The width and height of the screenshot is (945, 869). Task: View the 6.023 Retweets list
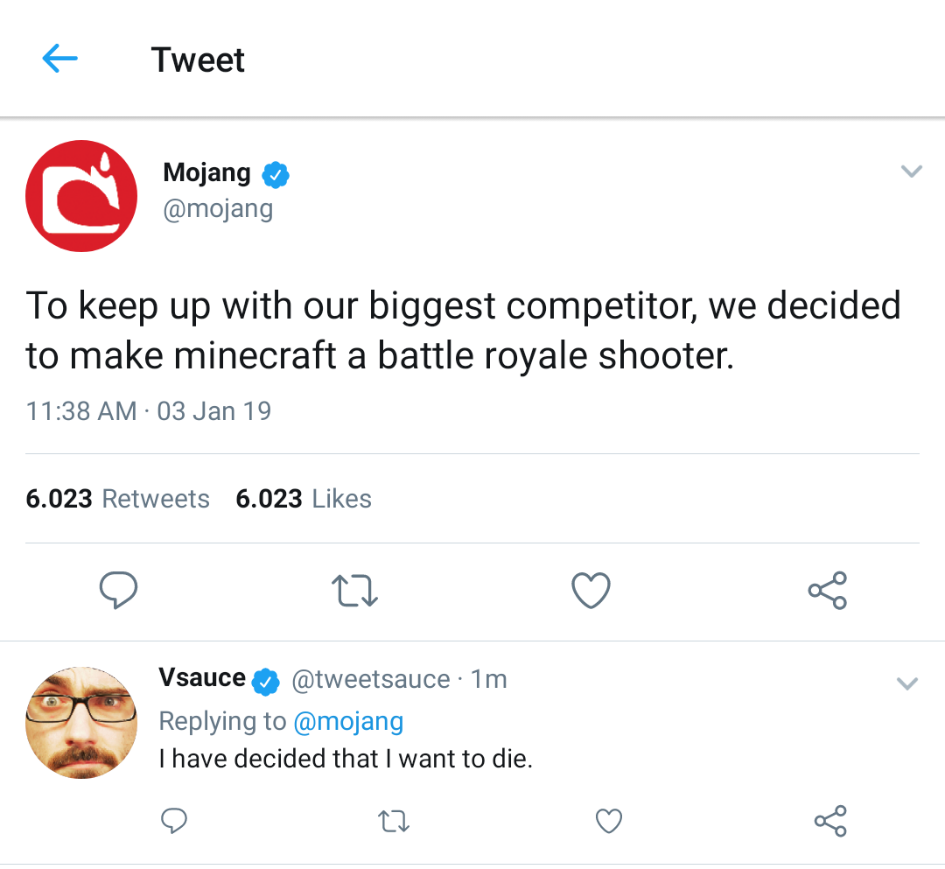coord(118,499)
